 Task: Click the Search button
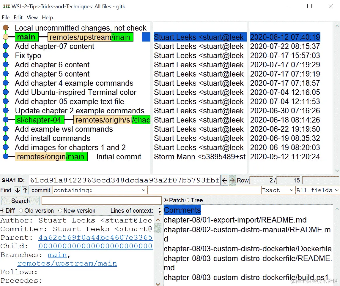(20, 201)
